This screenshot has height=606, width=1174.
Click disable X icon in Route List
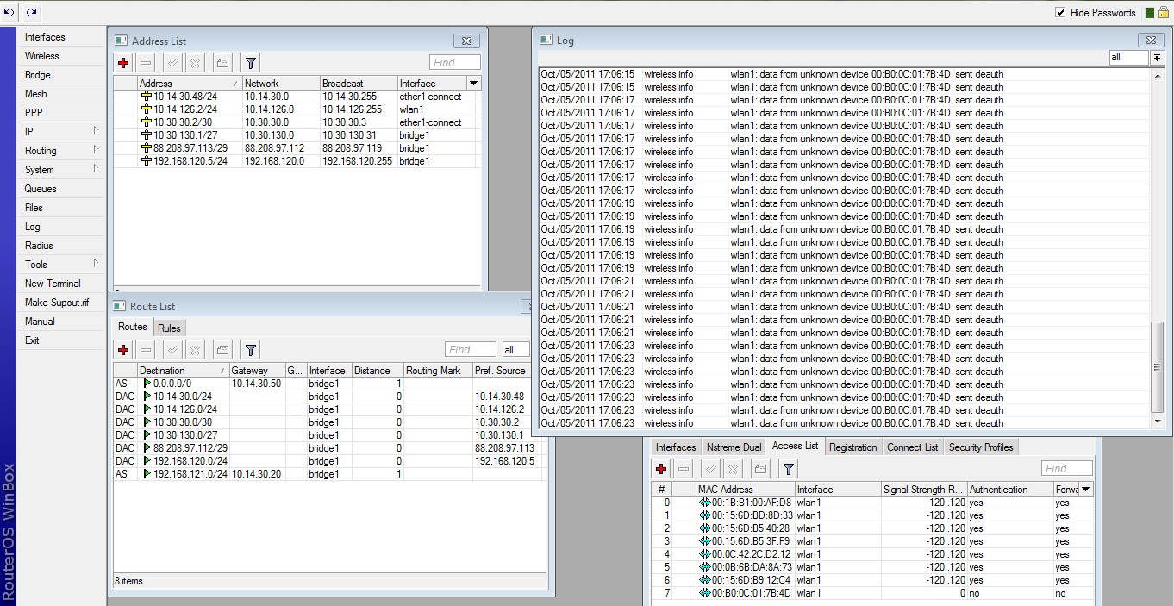tap(195, 349)
